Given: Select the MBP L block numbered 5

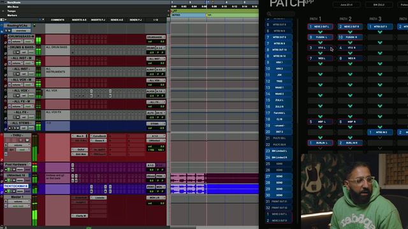Looking at the screenshot, I should [320, 121].
